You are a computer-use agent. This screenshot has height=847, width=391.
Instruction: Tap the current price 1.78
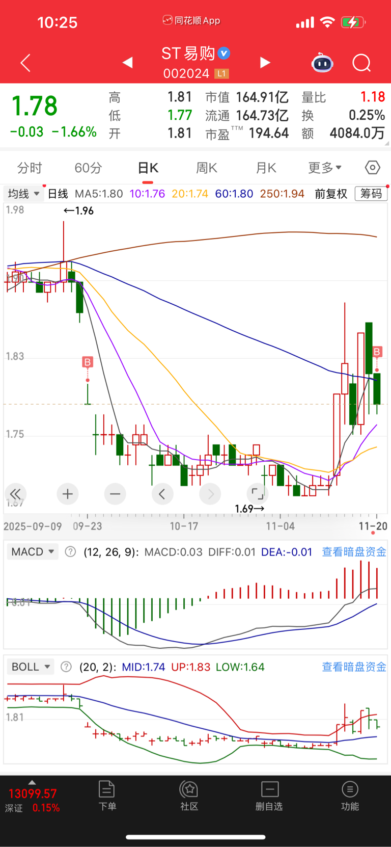[35, 106]
